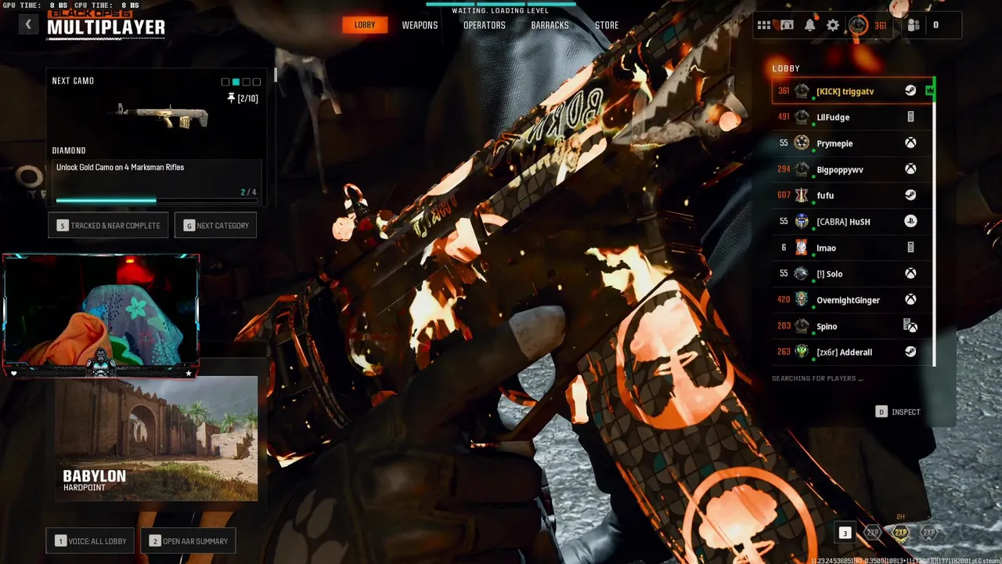The width and height of the screenshot is (1002, 564).
Task: Open the social friends icon
Action: pyautogui.click(x=914, y=25)
